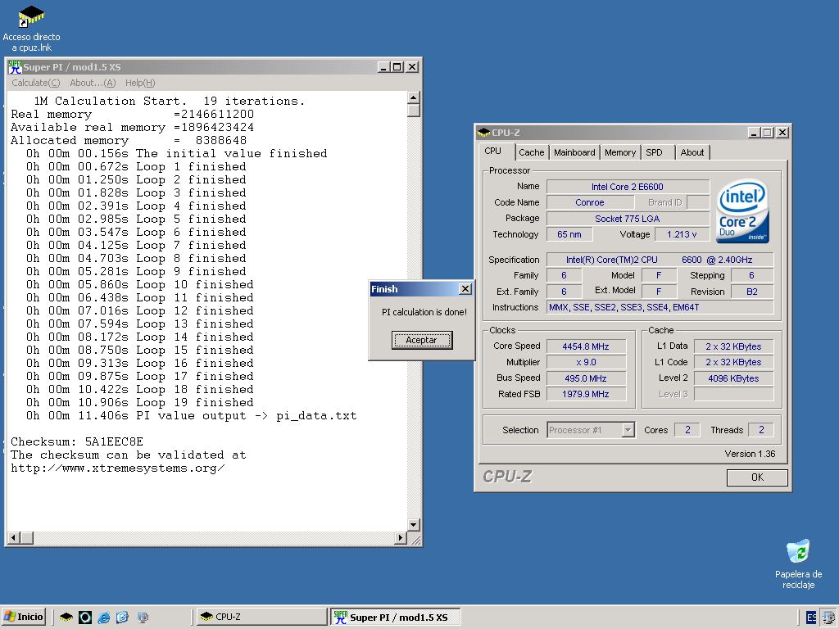The height and width of the screenshot is (629, 839).
Task: Open the mail quick launch icon
Action: [x=123, y=618]
